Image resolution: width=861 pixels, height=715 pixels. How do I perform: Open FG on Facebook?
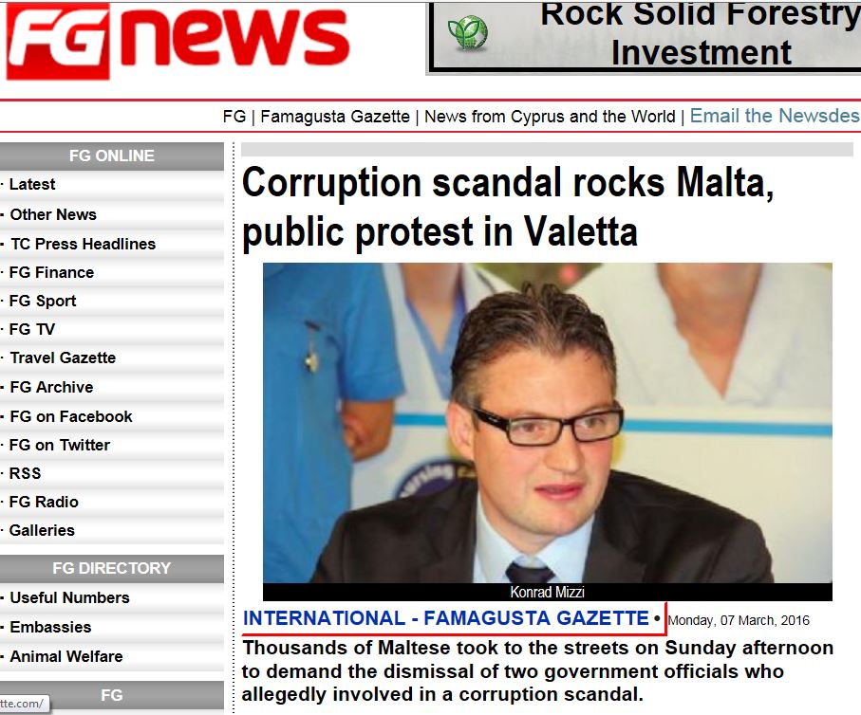[x=71, y=416]
